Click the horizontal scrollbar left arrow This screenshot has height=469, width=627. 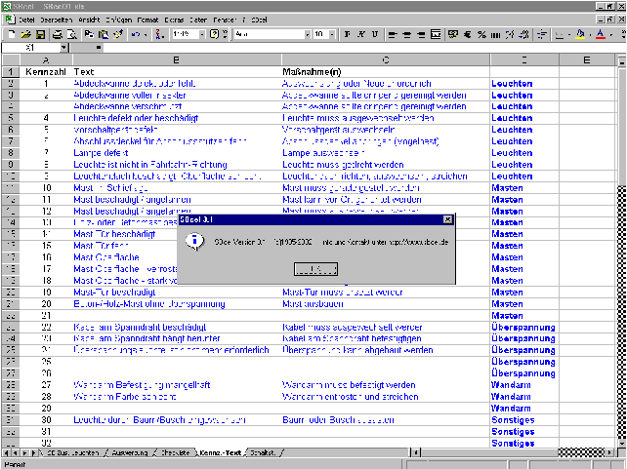click(x=416, y=453)
